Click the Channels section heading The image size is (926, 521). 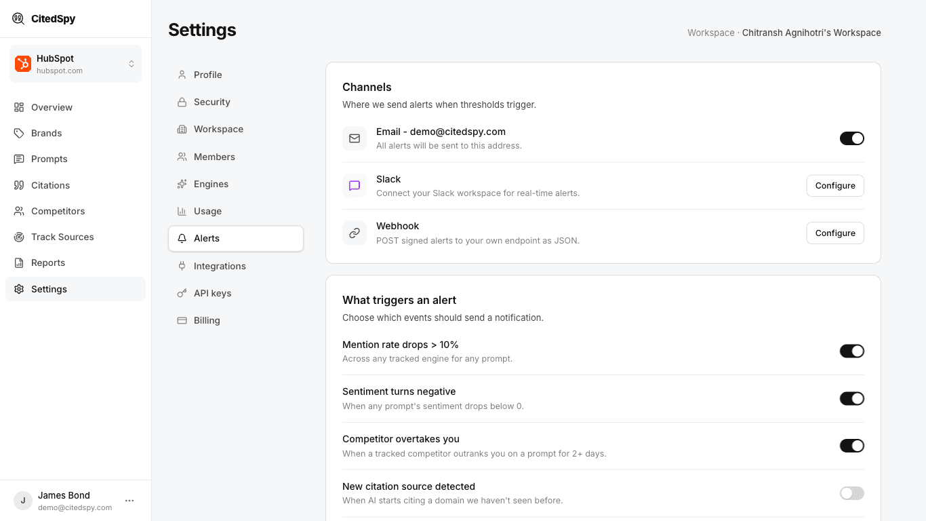(367, 87)
